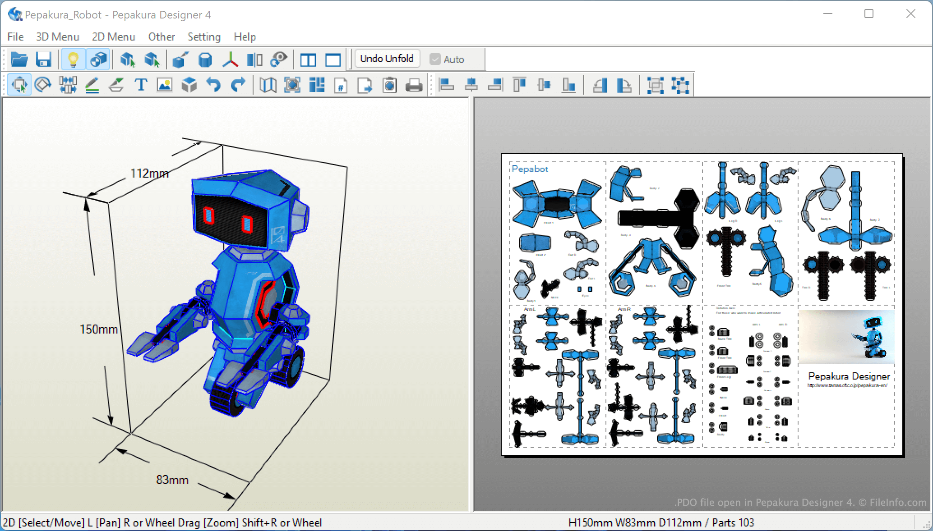The width and height of the screenshot is (933, 531).
Task: Toggle the texture display button
Action: tap(98, 60)
